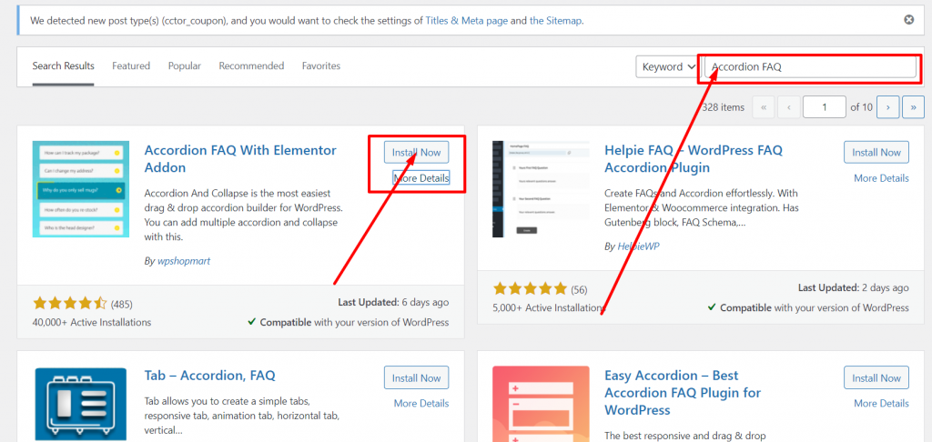Viewport: 932px width, 442px height.
Task: Go to next page of results
Action: pyautogui.click(x=888, y=107)
